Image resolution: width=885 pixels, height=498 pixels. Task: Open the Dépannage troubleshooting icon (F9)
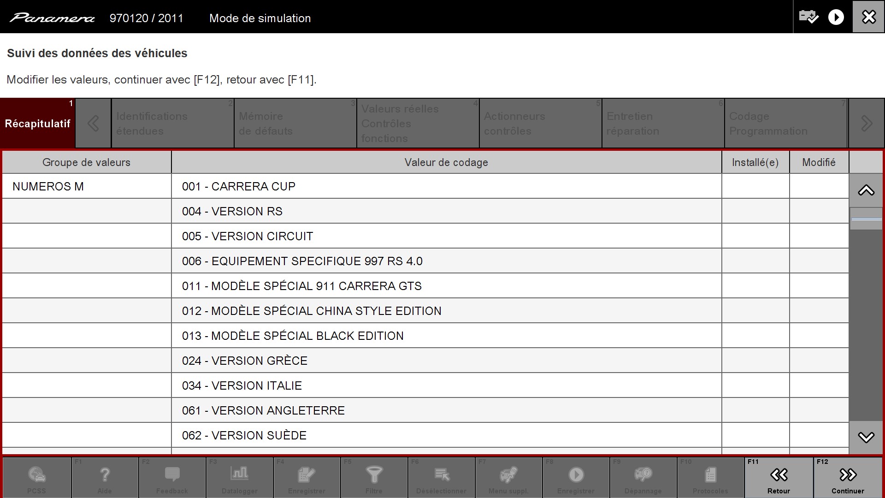(643, 478)
